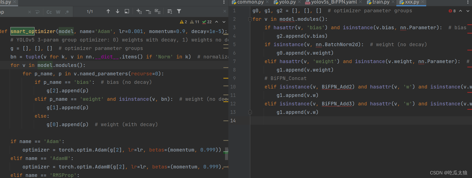
Task: Close the yolov5s_BiFPN.yaml tab
Action: coord(360,2)
